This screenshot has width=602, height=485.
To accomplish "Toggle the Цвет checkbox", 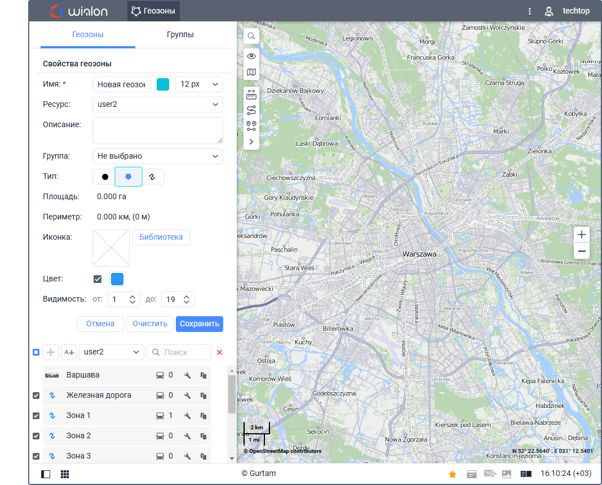I will pos(98,279).
